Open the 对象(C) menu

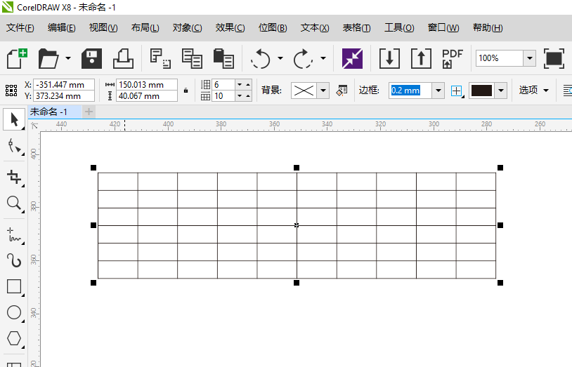[x=187, y=27]
